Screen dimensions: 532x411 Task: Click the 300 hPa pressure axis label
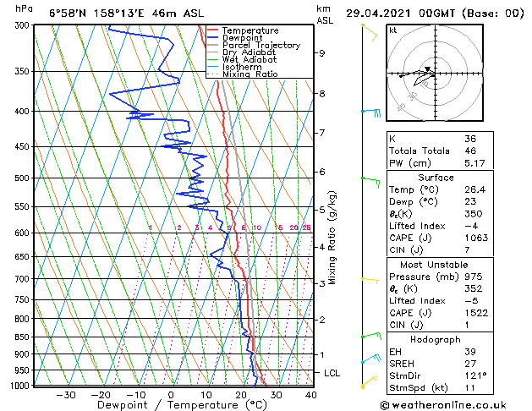[22, 25]
